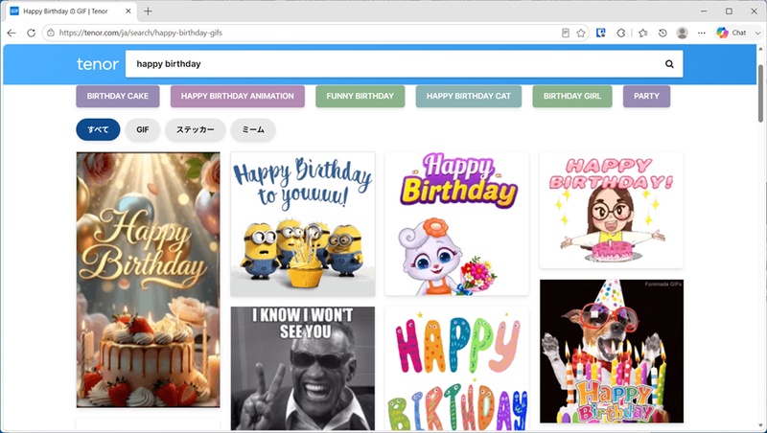This screenshot has width=767, height=433.
Task: Open the browser extensions icon
Action: click(x=620, y=33)
